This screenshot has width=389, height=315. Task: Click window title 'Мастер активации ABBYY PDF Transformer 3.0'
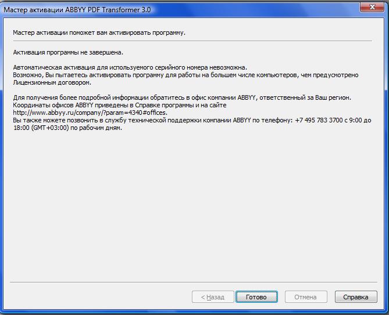click(77, 10)
